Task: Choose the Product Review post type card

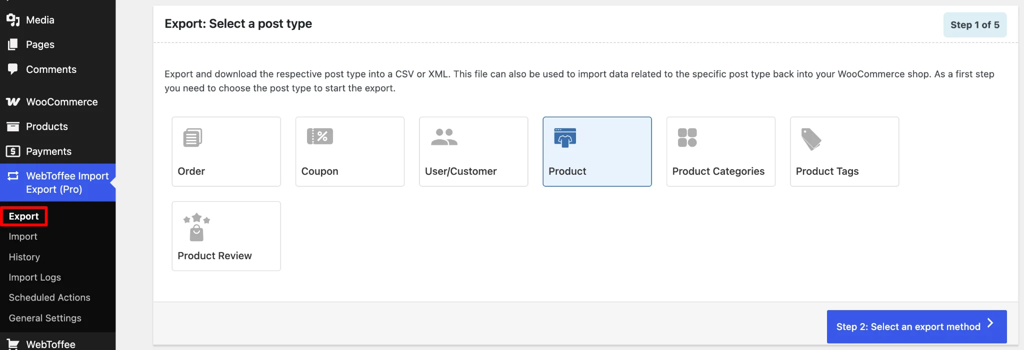Action: click(226, 236)
